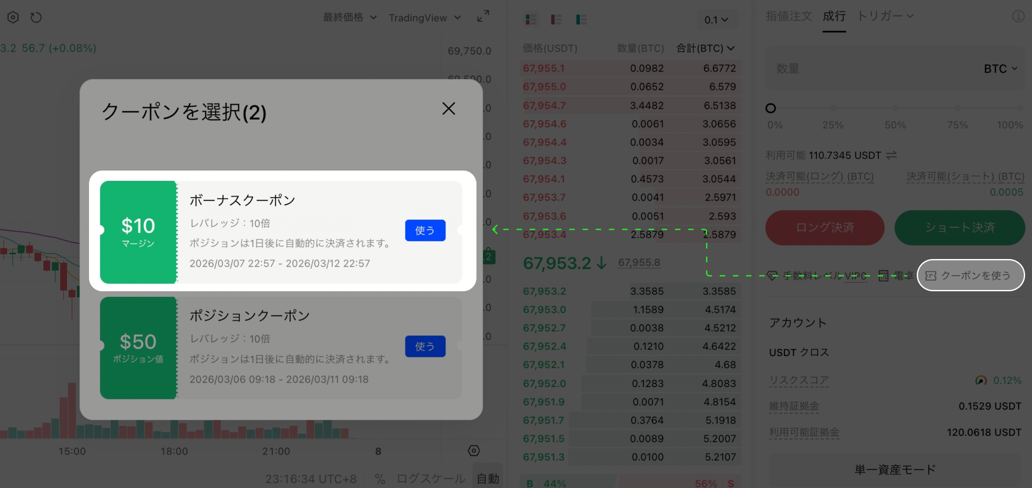Select the buy-and-sell combined order book view

pyautogui.click(x=531, y=19)
